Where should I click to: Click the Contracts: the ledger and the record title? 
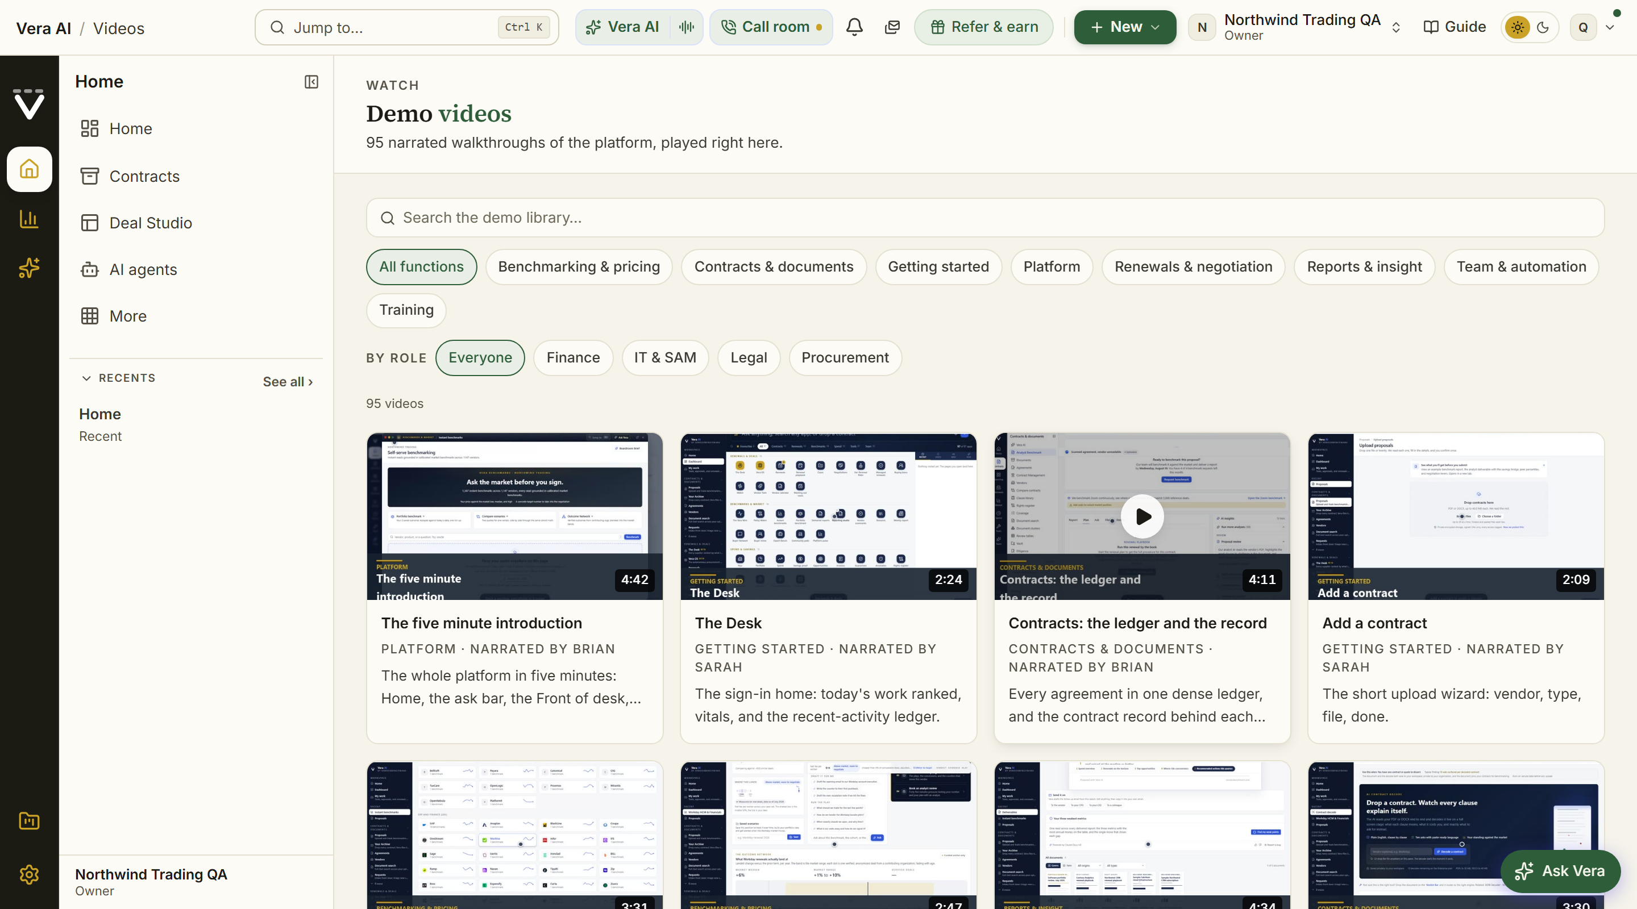point(1137,623)
